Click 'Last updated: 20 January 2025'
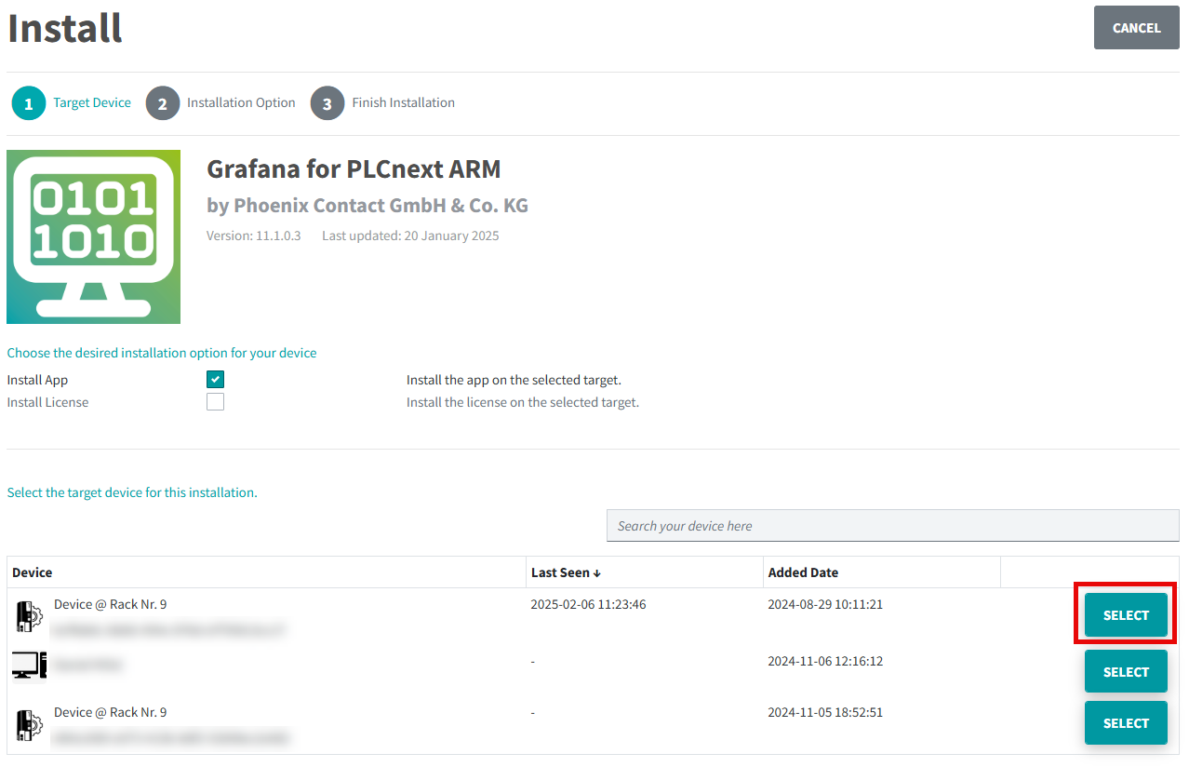The image size is (1189, 767). coord(410,236)
